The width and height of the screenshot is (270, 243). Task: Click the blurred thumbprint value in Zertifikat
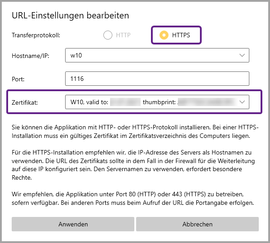pos(206,102)
